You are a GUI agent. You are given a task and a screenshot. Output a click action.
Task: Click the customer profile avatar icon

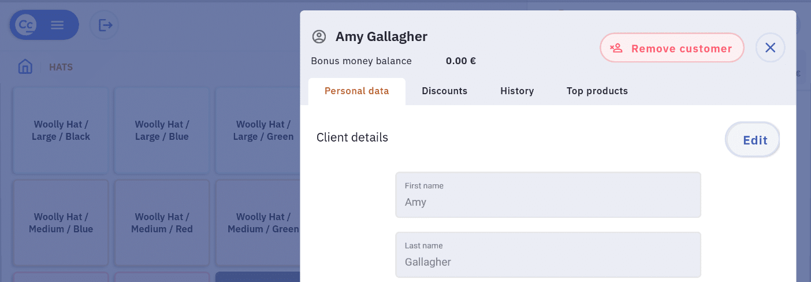point(319,37)
